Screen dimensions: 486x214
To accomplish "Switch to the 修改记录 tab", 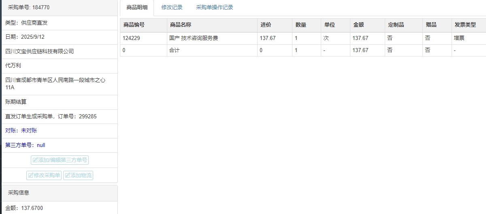I will [172, 7].
